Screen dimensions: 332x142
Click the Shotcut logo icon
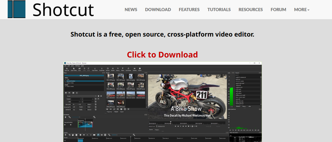16,9
